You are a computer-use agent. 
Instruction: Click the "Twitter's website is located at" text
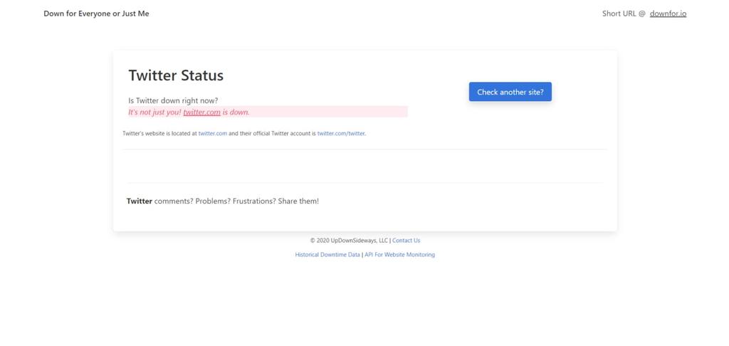click(160, 133)
